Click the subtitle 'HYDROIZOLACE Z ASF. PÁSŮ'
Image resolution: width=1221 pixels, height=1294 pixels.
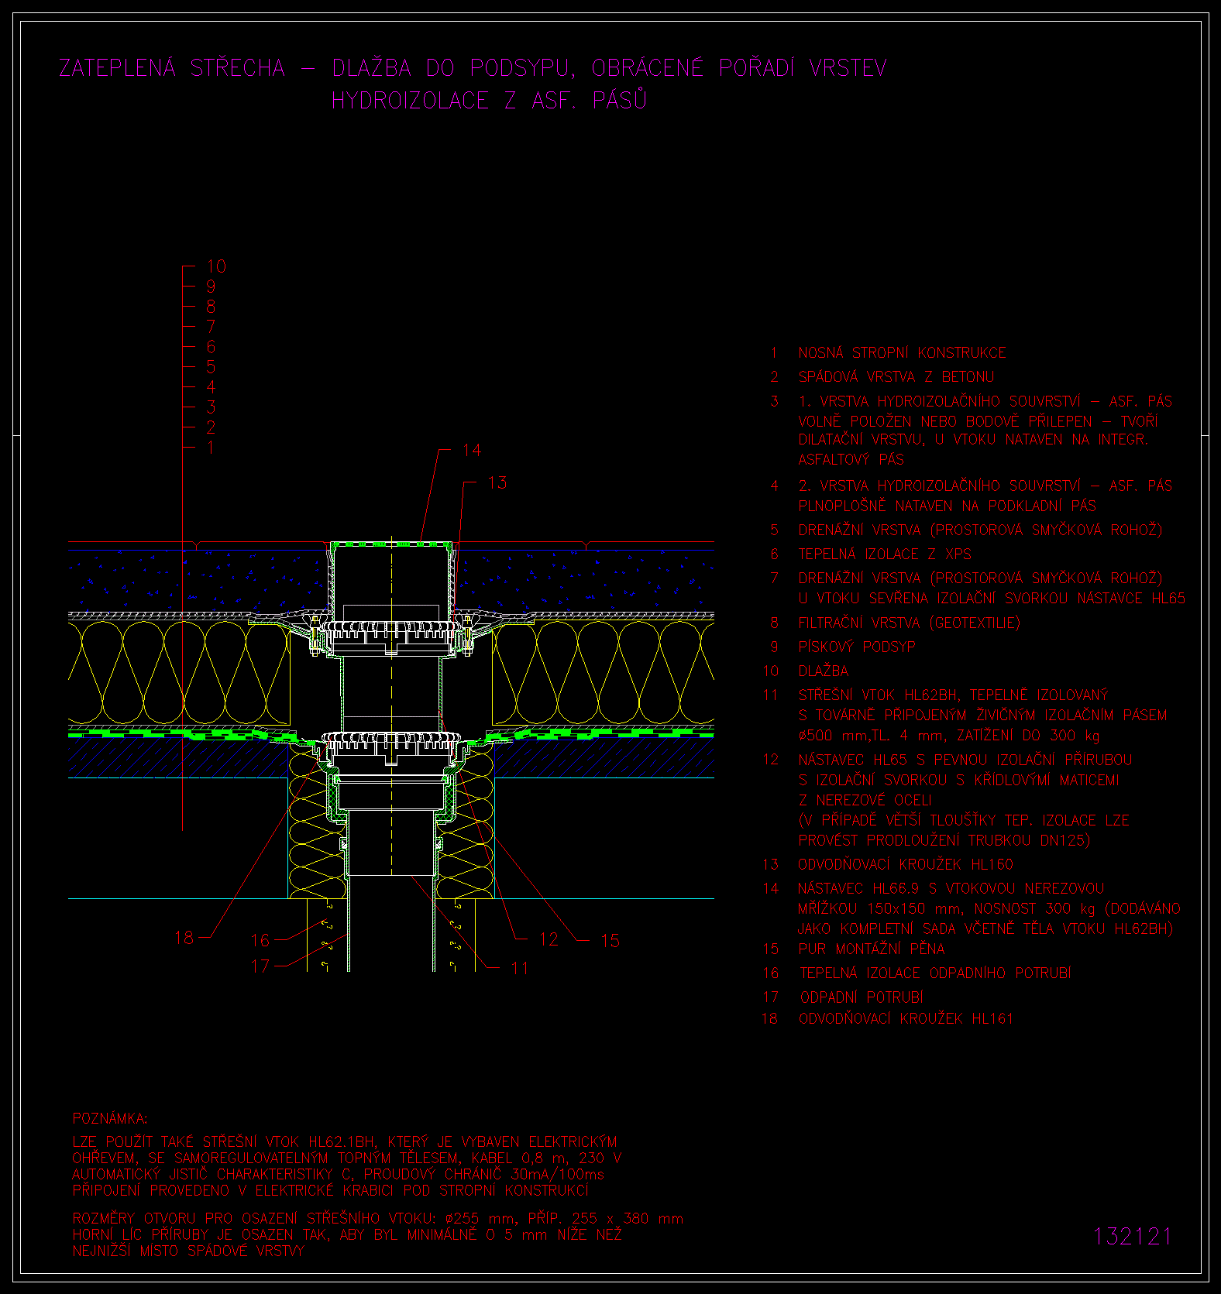489,101
